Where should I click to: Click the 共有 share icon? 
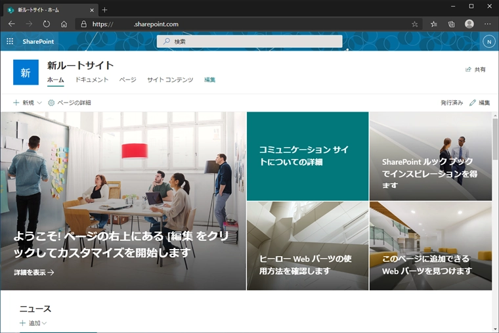[x=468, y=70]
